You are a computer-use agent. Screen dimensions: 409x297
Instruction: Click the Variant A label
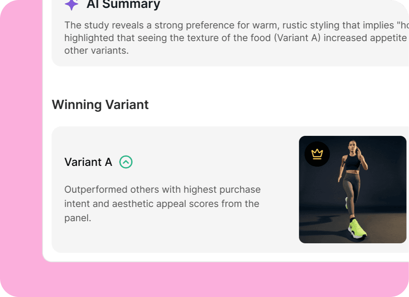pos(88,162)
